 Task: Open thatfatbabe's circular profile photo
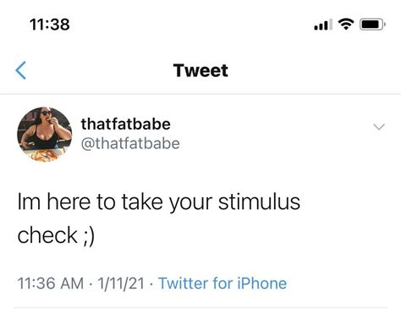(45, 135)
